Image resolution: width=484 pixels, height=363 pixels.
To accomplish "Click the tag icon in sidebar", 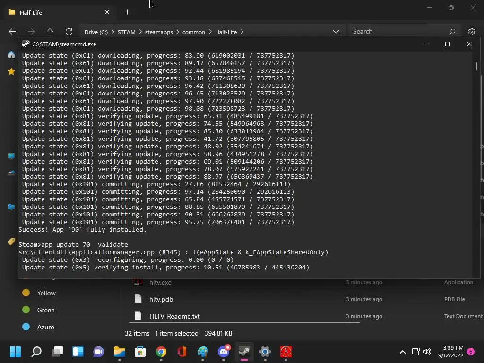I will (11, 241).
